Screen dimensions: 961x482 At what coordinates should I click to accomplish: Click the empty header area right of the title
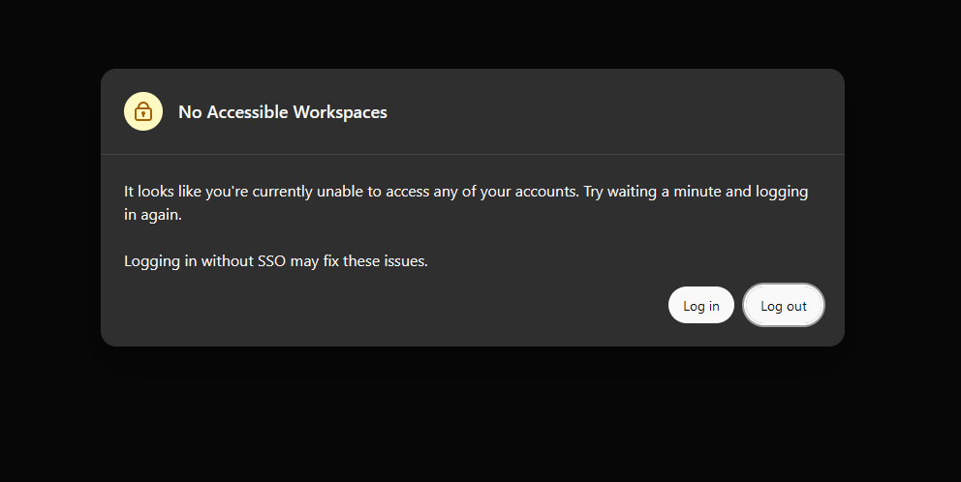tap(613, 111)
